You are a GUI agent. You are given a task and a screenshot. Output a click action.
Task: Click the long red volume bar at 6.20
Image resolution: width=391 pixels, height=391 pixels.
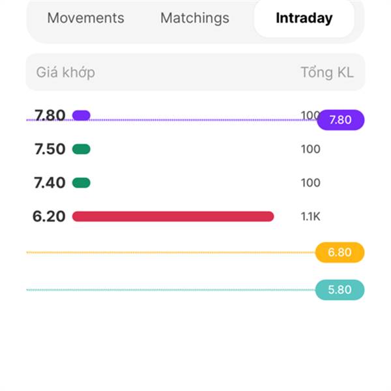pyautogui.click(x=173, y=216)
